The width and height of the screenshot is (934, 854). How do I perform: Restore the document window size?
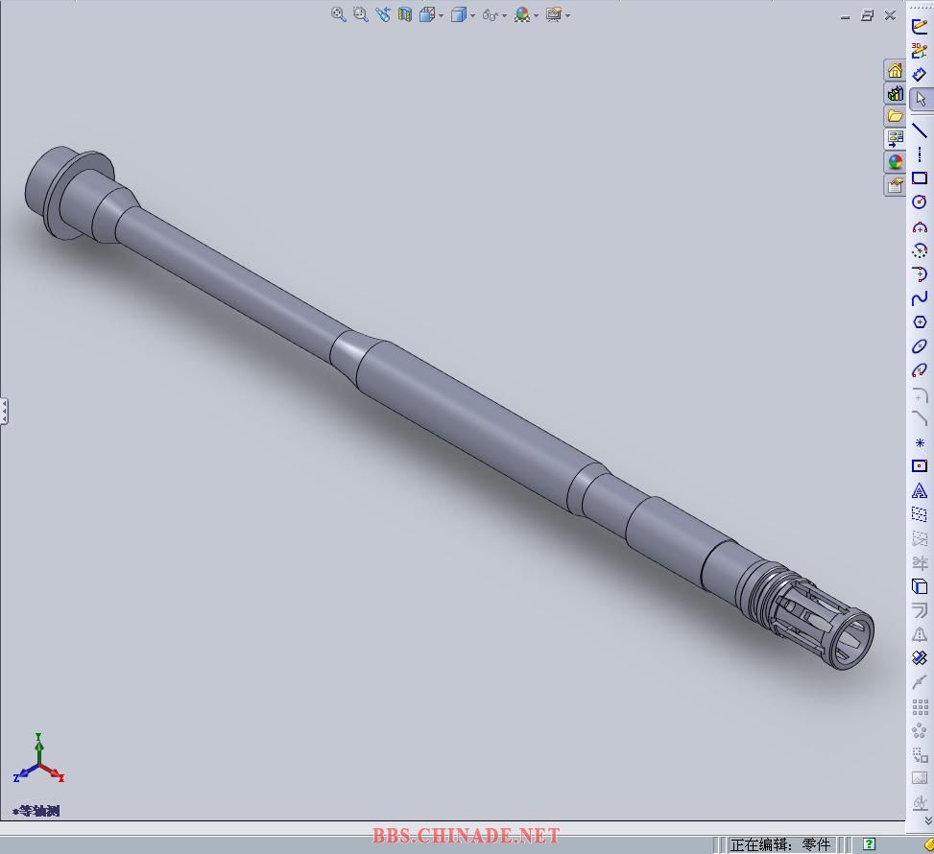coord(868,15)
